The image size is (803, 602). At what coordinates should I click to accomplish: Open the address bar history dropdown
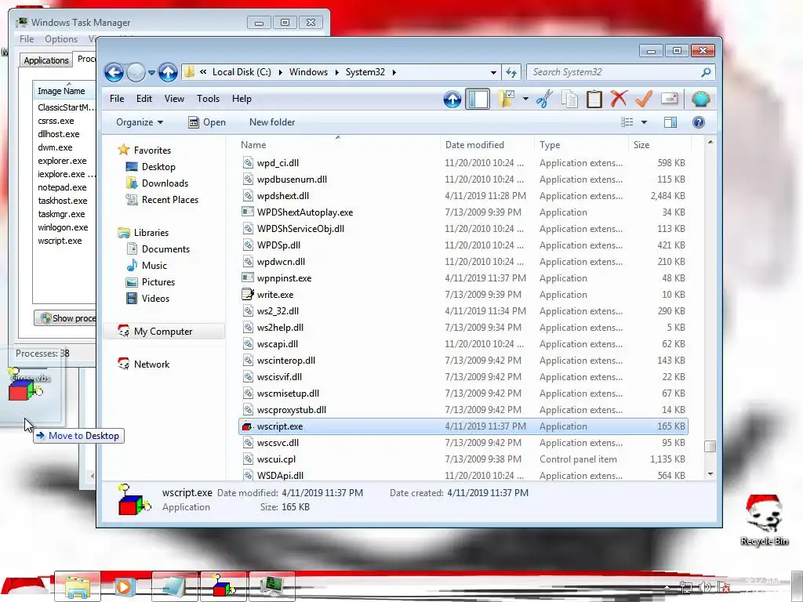(x=493, y=72)
